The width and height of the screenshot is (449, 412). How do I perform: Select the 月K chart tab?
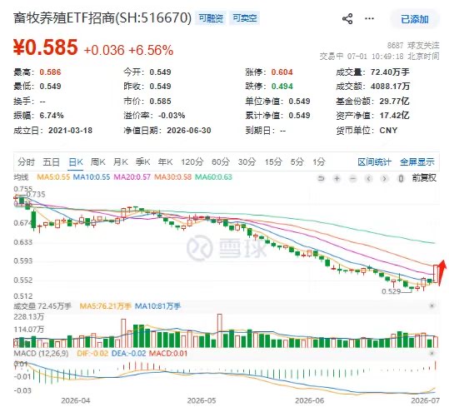pyautogui.click(x=120, y=162)
